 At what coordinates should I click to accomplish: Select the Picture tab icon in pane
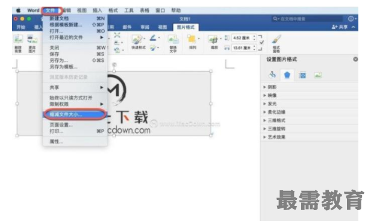tap(318, 75)
